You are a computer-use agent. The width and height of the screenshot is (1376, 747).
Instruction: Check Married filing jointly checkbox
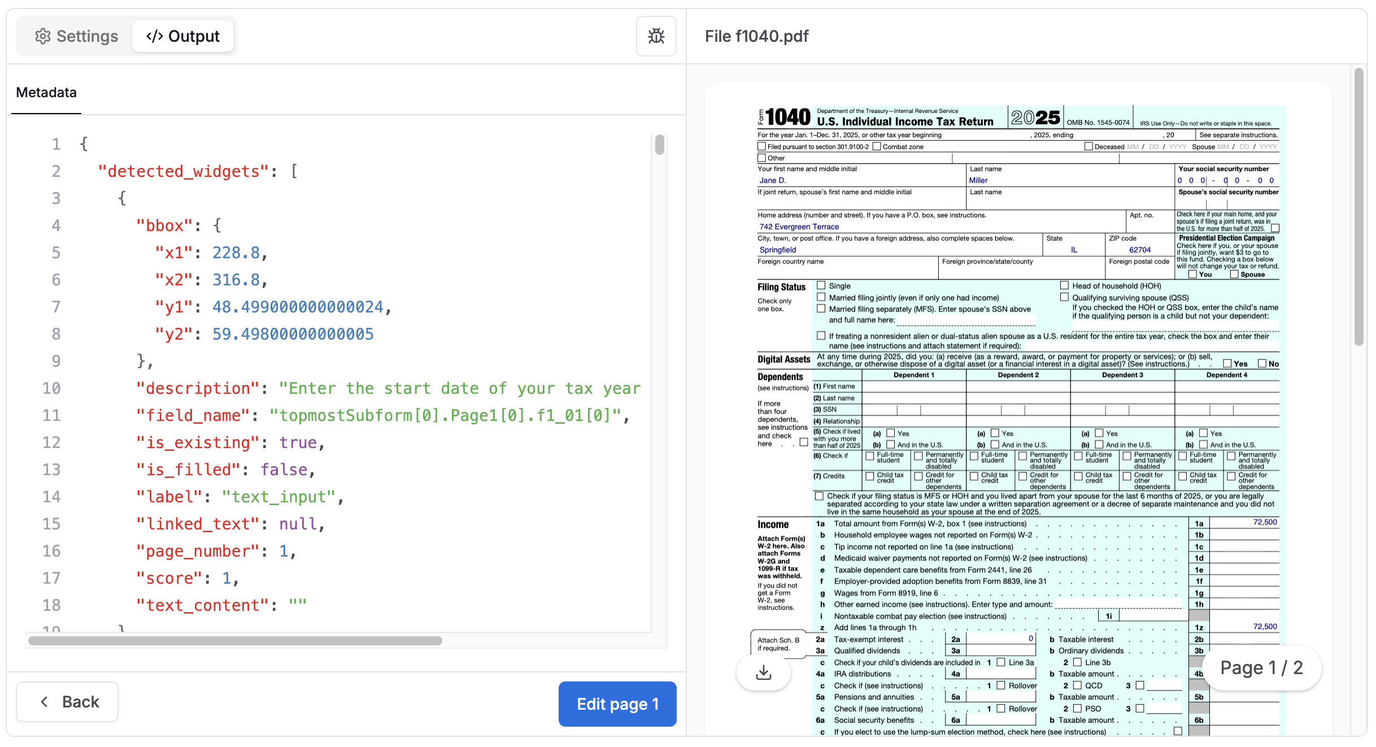coord(821,297)
